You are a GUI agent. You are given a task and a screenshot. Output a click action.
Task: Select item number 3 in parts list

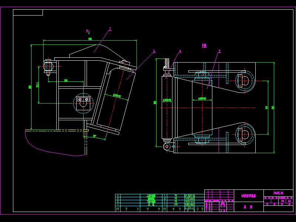point(118,199)
